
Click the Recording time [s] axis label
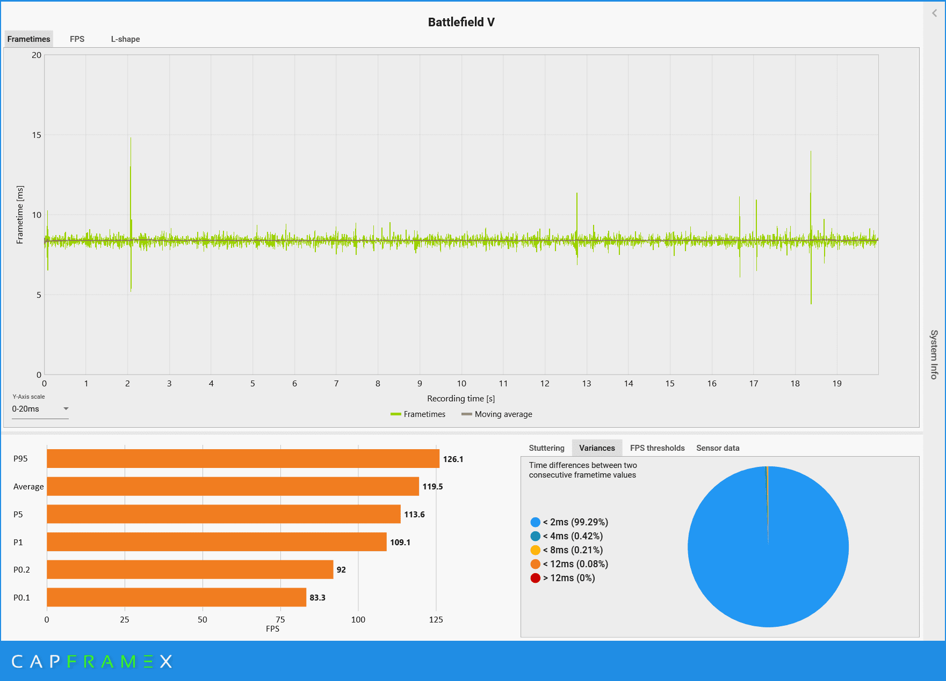(x=461, y=399)
